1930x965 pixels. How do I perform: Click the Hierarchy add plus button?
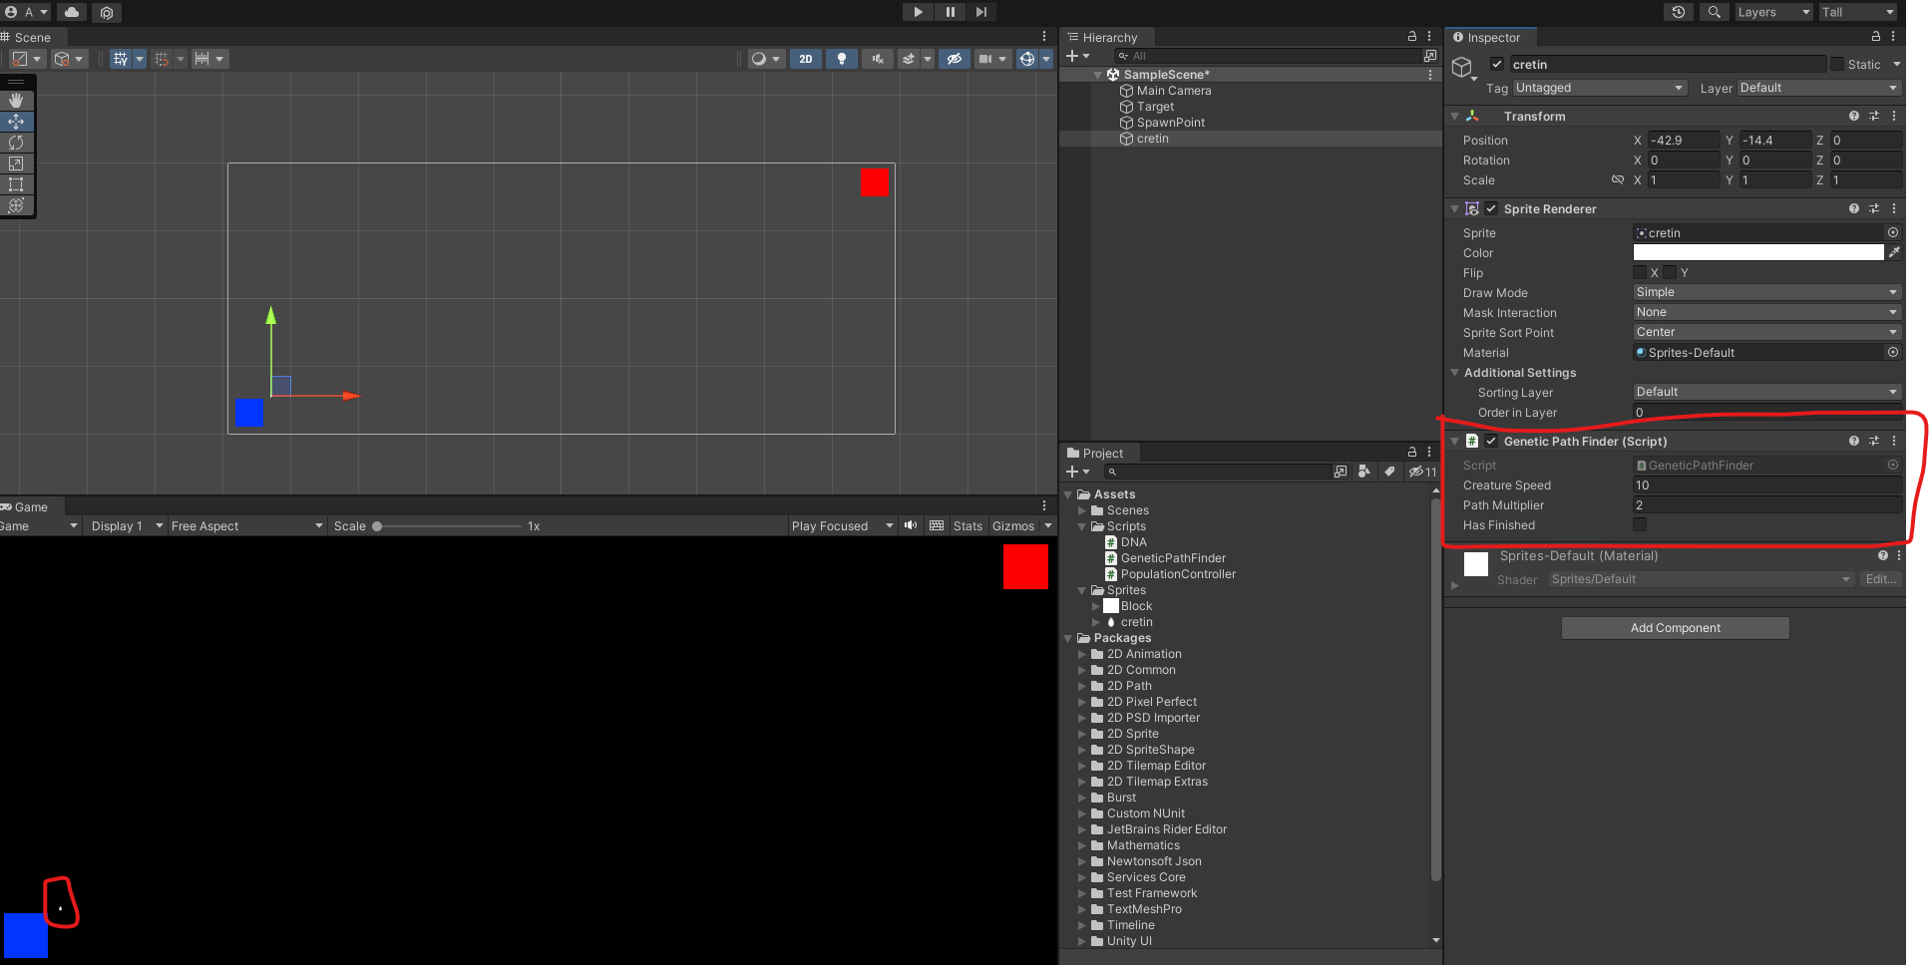[1072, 56]
